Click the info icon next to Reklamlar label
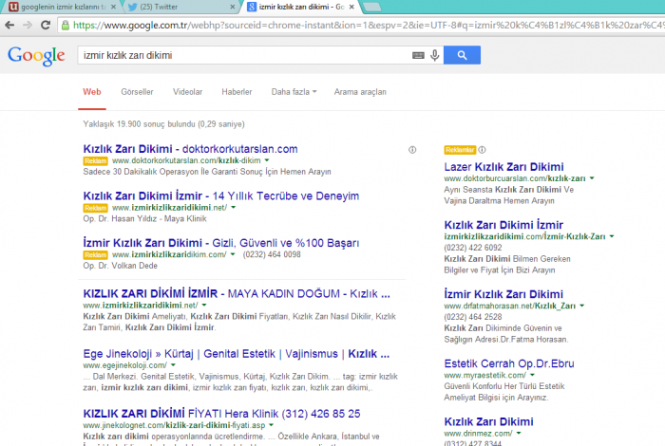665x446 pixels. pos(483,150)
